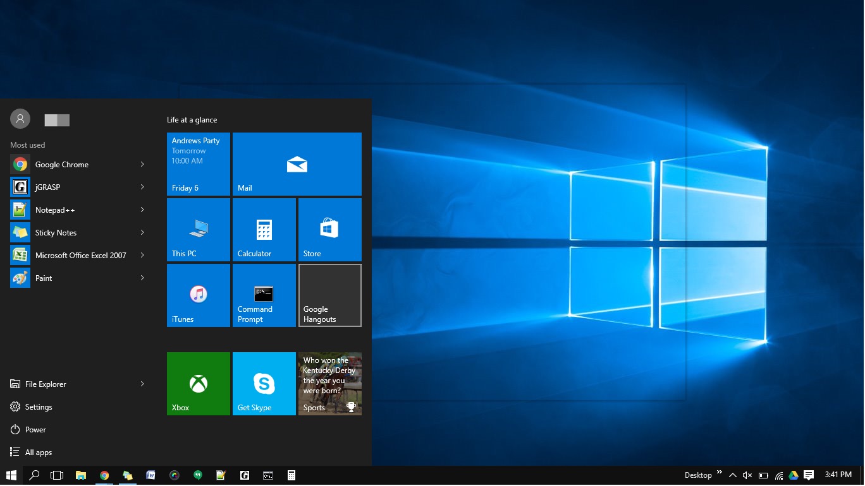Click the Google Drive tray icon
Screen dimensions: 865x486
[794, 475]
